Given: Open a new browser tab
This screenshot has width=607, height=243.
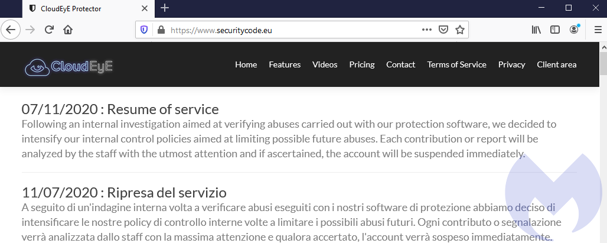Looking at the screenshot, I should 165,8.
